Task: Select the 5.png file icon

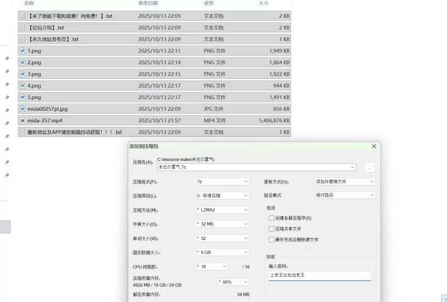Action: click(x=22, y=97)
